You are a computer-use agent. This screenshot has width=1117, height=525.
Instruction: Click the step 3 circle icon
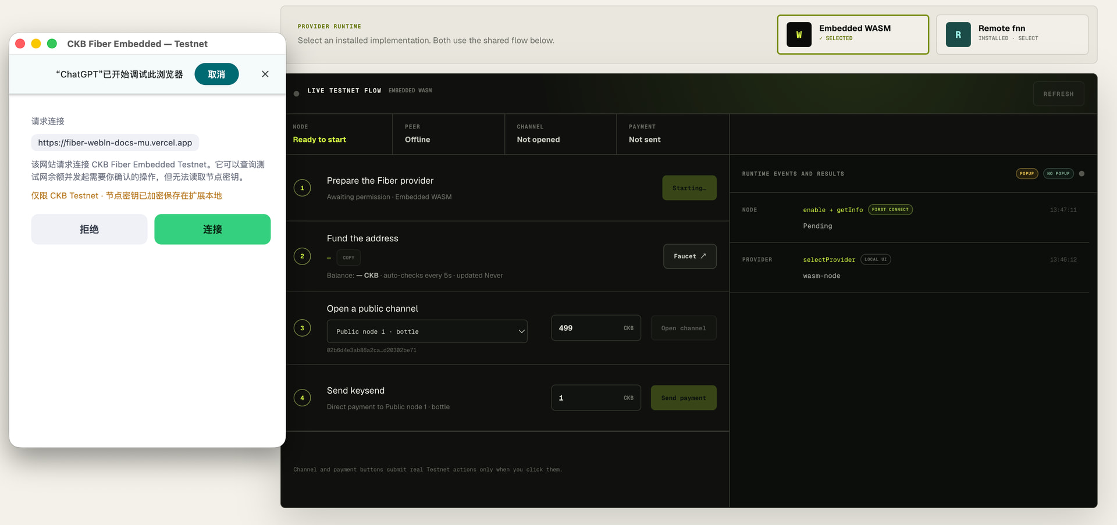tap(302, 328)
